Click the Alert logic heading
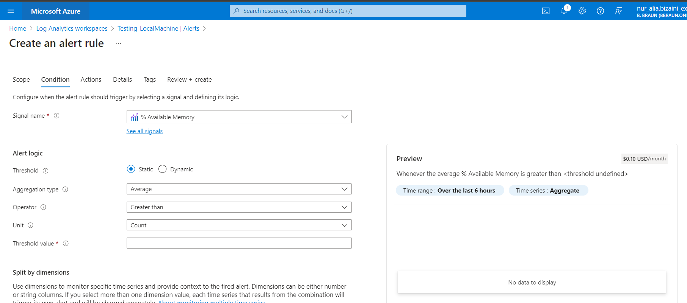The width and height of the screenshot is (687, 303). point(28,153)
